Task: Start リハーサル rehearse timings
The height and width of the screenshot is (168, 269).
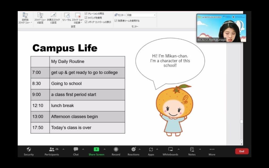Action: click(66, 17)
